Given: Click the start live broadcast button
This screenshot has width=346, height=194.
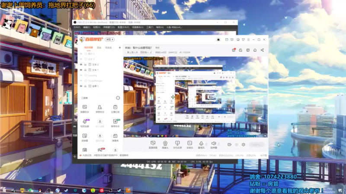Looking at the screenshot, I should tap(256, 144).
